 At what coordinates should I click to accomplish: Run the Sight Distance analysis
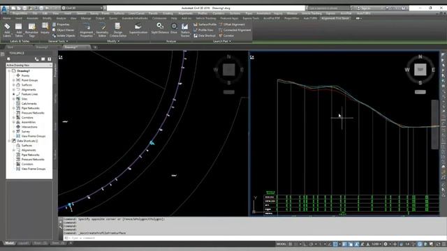pos(160,29)
